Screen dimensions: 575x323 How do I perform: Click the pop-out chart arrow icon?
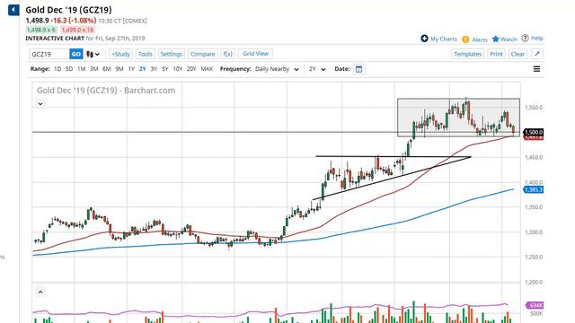(x=537, y=54)
